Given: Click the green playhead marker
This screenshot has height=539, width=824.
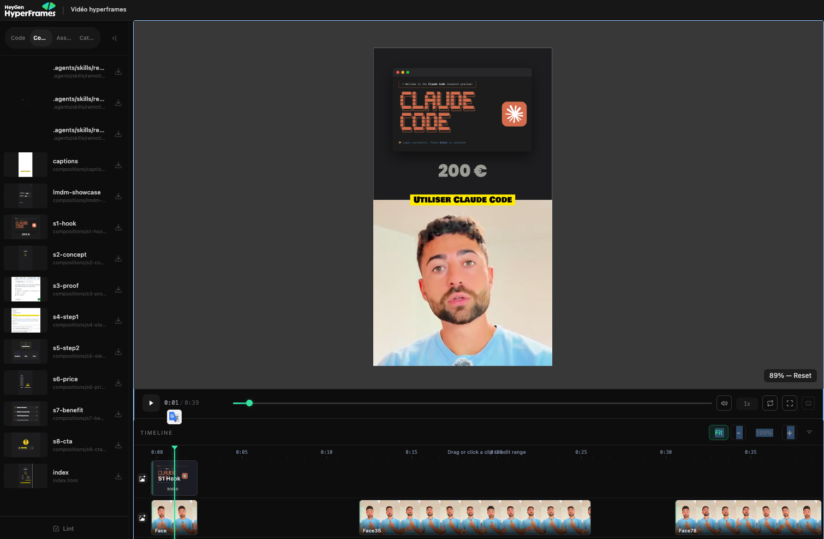Looking at the screenshot, I should tap(175, 448).
